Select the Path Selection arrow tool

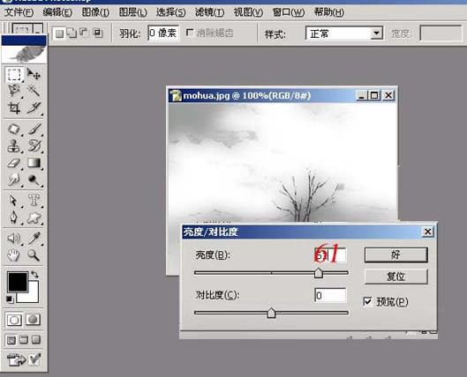point(14,201)
